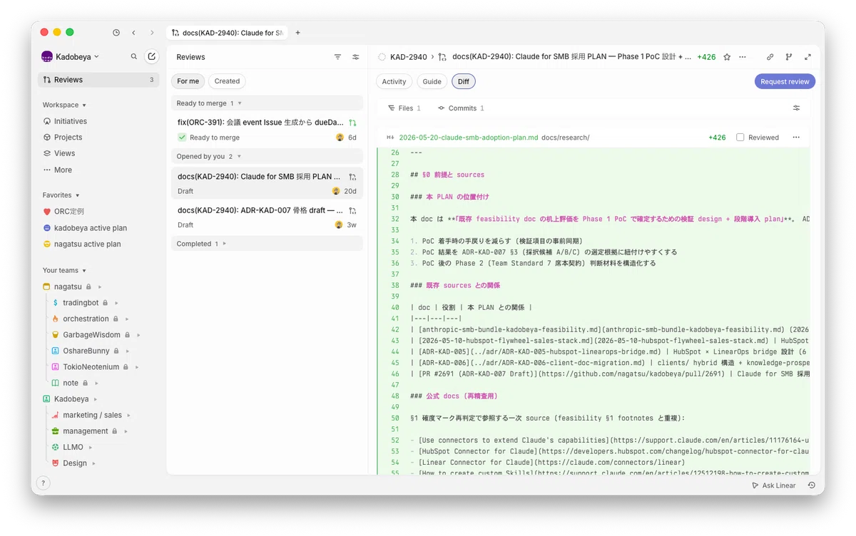Click the Request review button
This screenshot has height=536, width=856.
click(785, 81)
